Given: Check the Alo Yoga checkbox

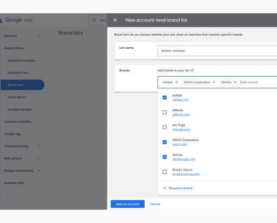Looking at the screenshot, I should 165,127.
